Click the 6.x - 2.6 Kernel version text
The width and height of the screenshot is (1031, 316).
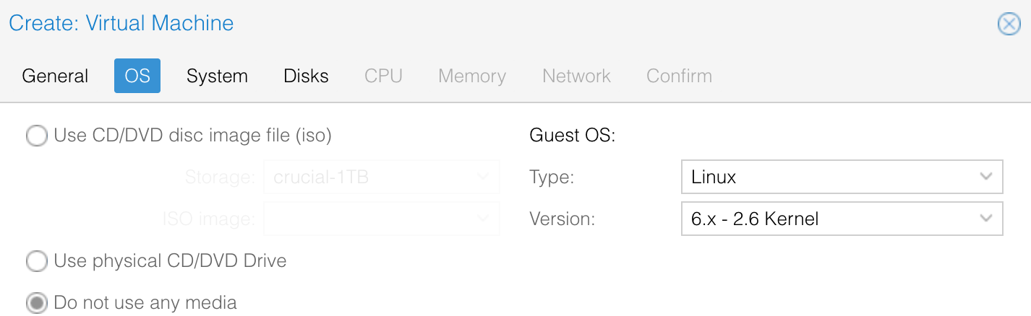pos(755,219)
